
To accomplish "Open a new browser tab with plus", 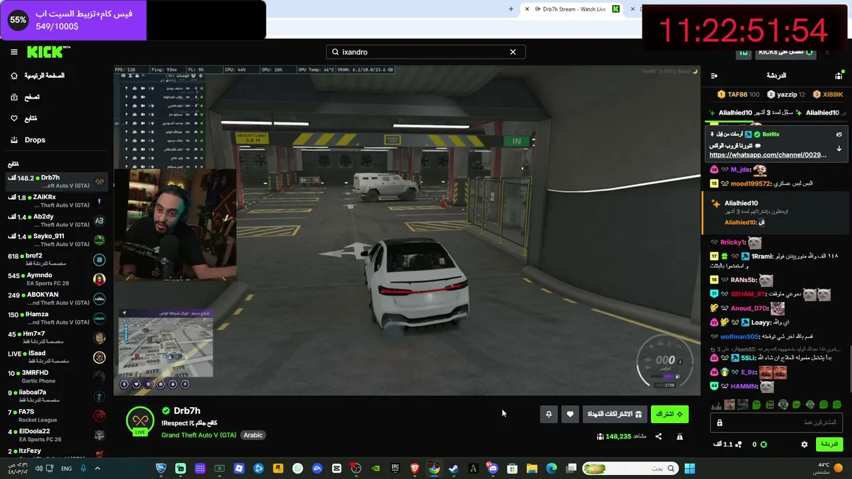I will coord(511,9).
